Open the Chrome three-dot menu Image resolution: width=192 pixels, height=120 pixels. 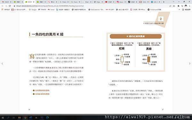coord(190,6)
